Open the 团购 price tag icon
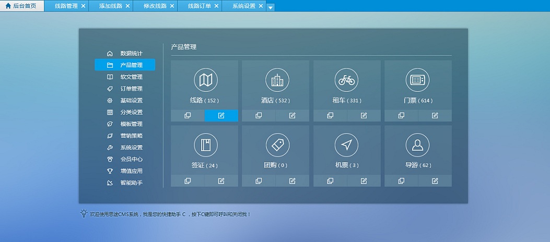This screenshot has height=242, width=550. click(x=277, y=145)
